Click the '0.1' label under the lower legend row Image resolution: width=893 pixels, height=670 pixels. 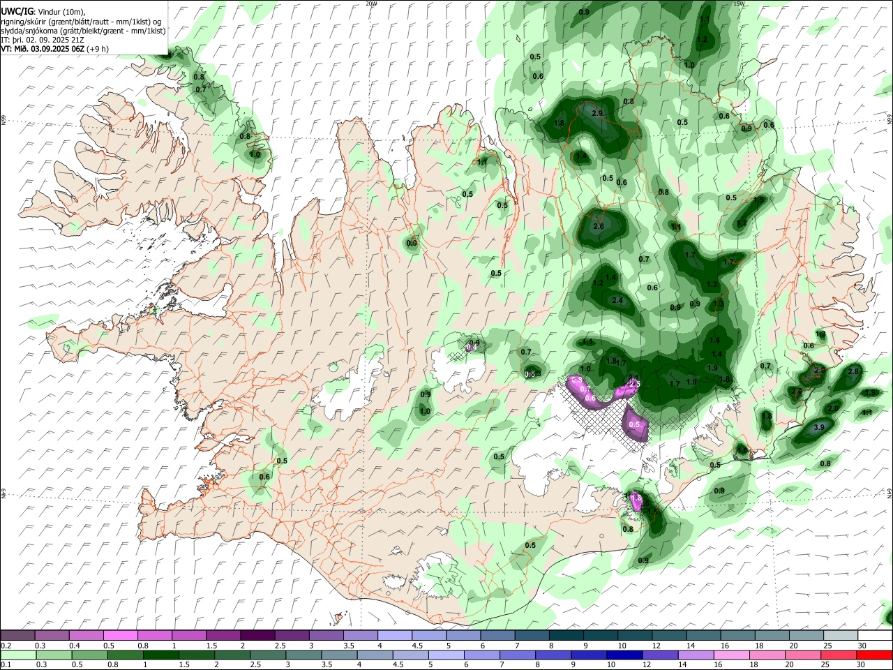(x=6, y=665)
